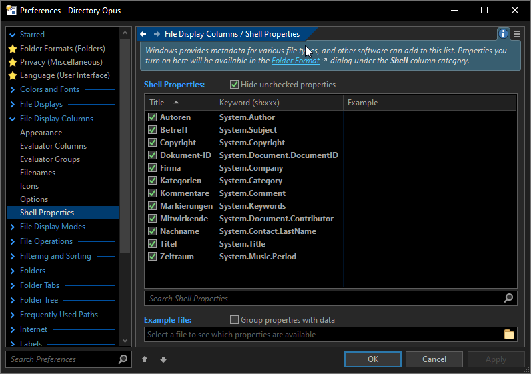The image size is (531, 374).
Task: Expand the File Displays section
Action: (13, 104)
